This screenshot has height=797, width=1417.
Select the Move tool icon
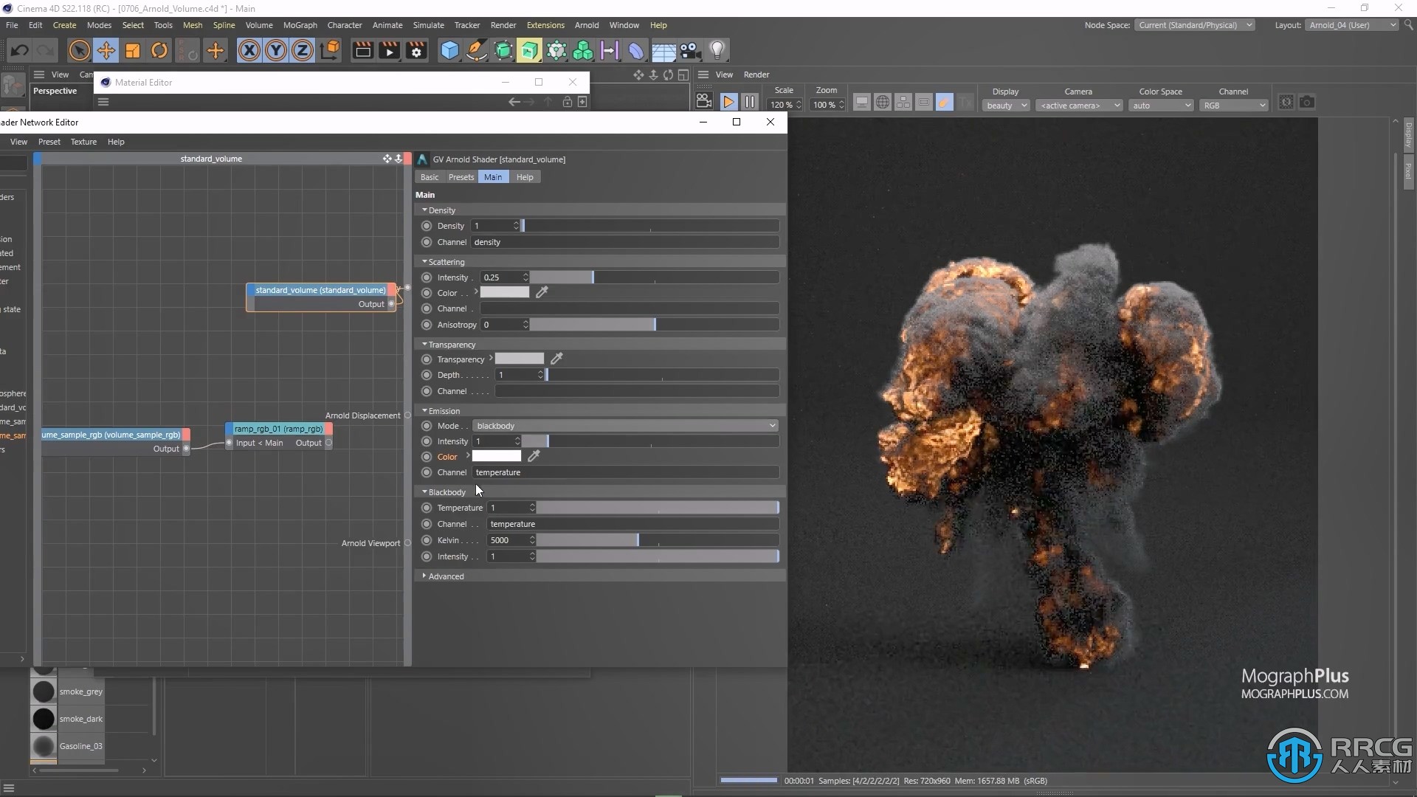pyautogui.click(x=107, y=49)
